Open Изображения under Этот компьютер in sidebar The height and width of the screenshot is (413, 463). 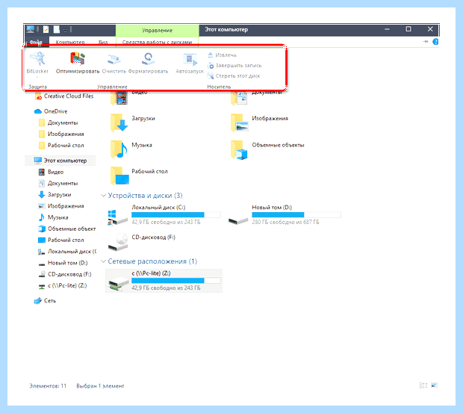click(61, 206)
